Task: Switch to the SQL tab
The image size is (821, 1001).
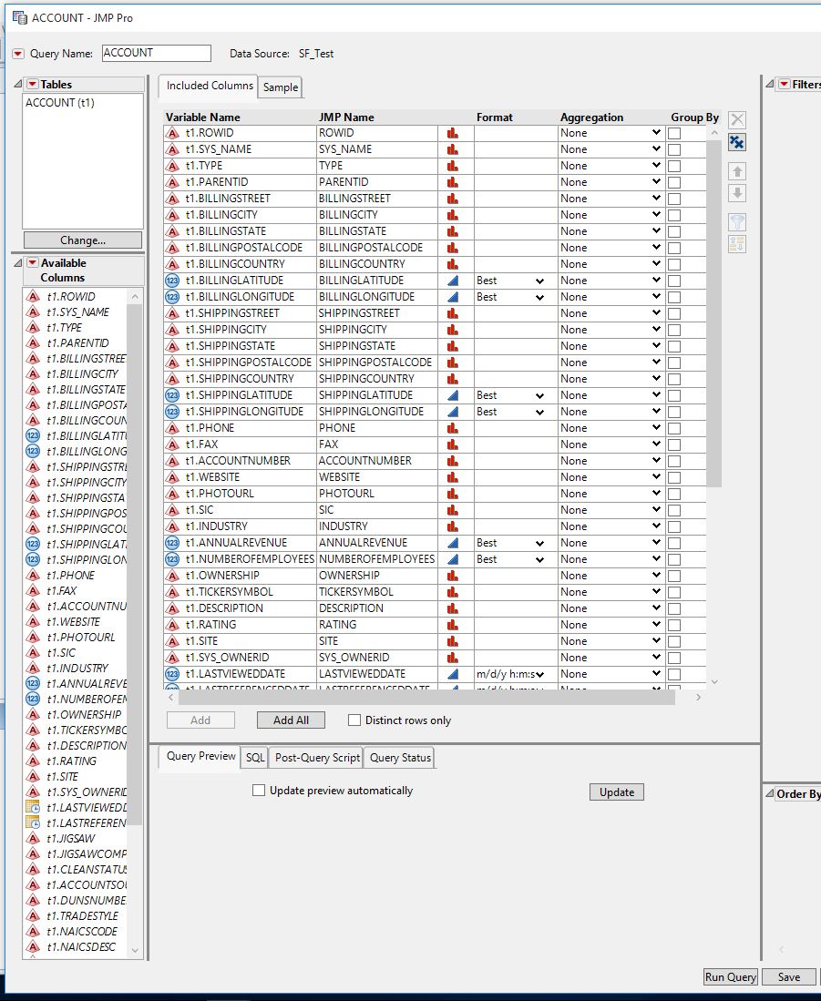Action: point(255,757)
